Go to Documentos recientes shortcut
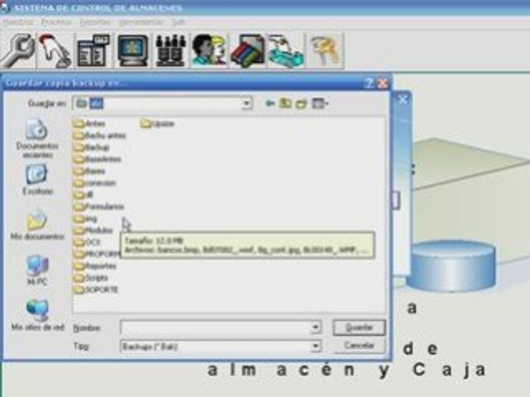This screenshot has height=397, width=530. coord(37,138)
